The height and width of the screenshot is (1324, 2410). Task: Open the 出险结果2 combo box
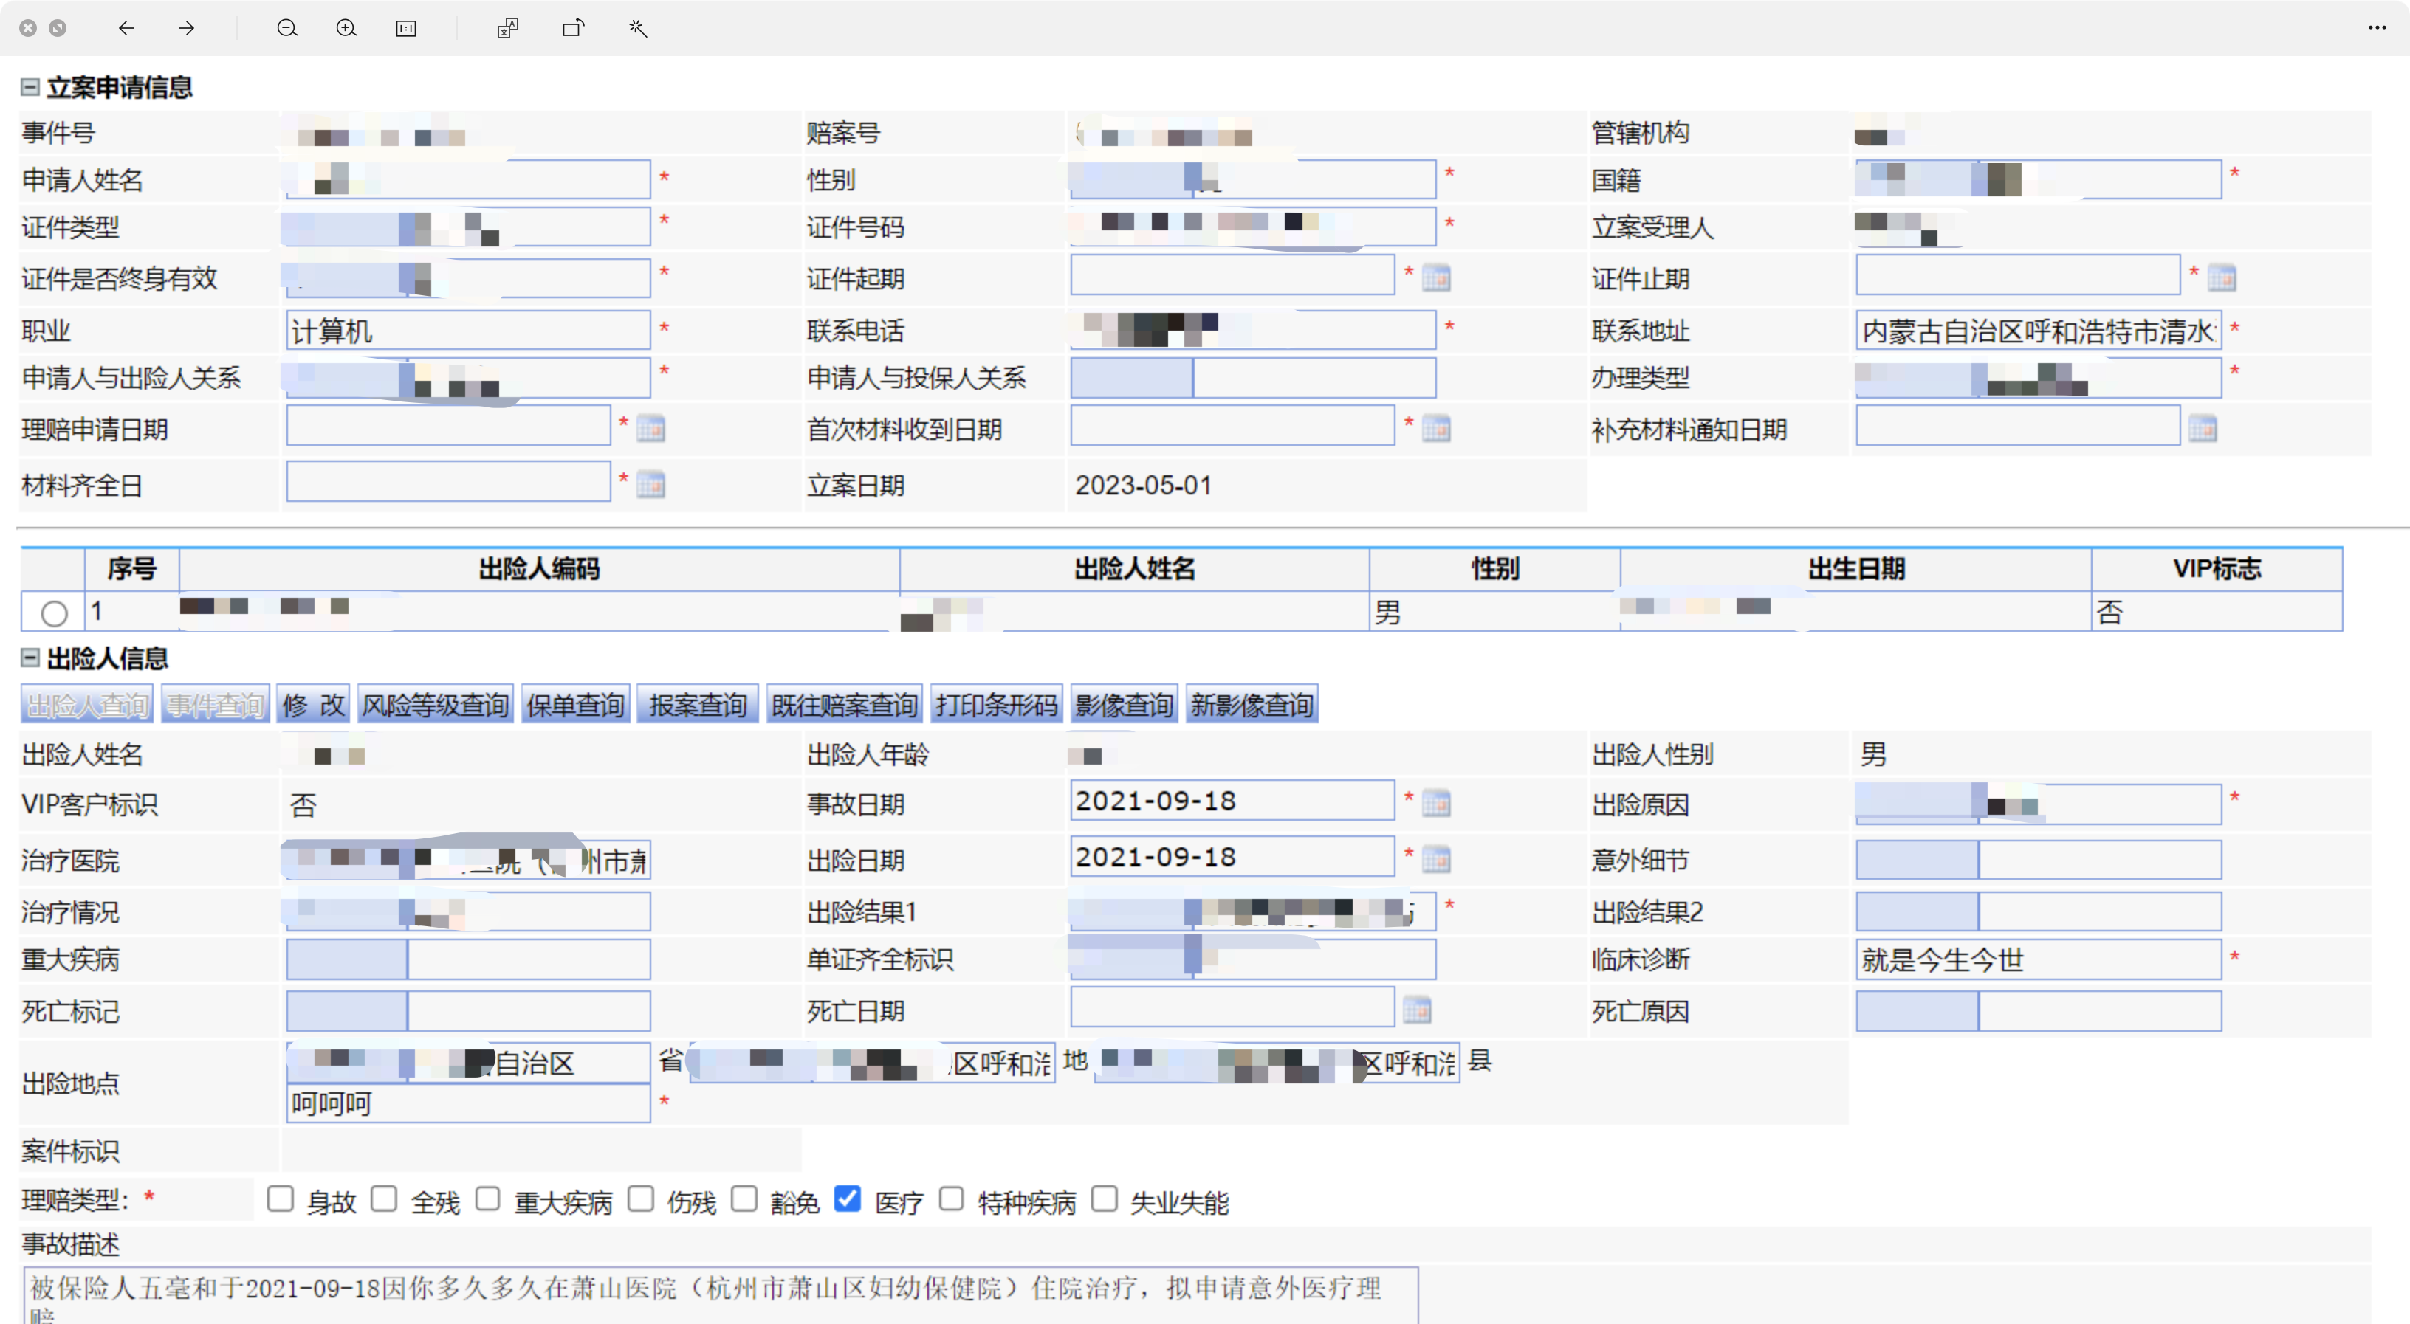2039,911
